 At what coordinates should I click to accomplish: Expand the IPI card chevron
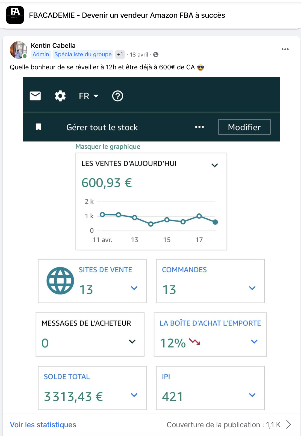(x=252, y=395)
